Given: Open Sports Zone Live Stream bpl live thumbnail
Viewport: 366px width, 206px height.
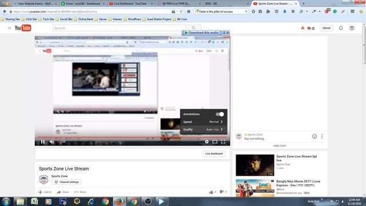Looking at the screenshot, I should (255, 165).
